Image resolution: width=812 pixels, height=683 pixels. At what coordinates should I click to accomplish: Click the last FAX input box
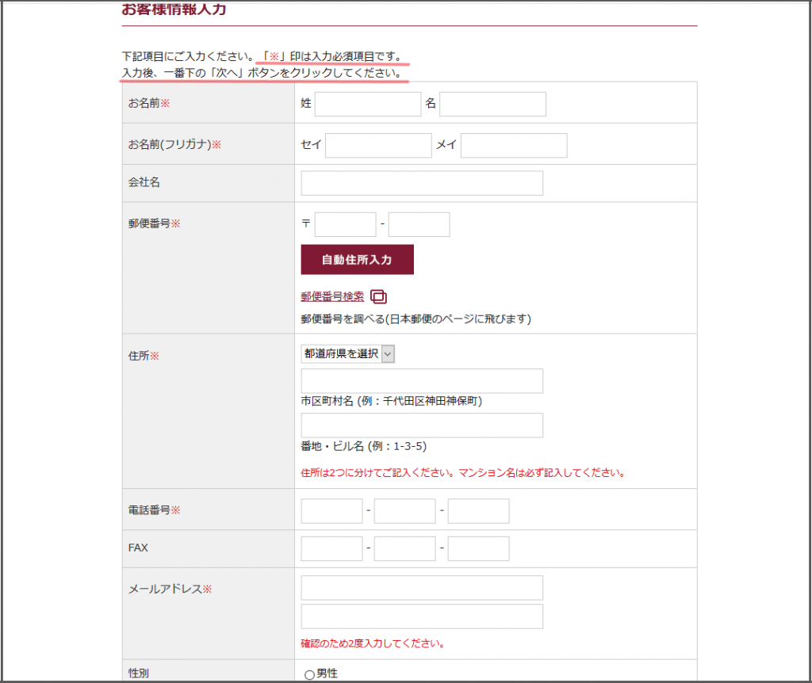pyautogui.click(x=478, y=548)
